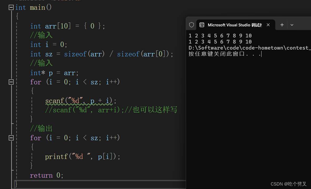Click the shield icon in the terminal title bar
The width and height of the screenshot is (311, 189).
pos(191,25)
